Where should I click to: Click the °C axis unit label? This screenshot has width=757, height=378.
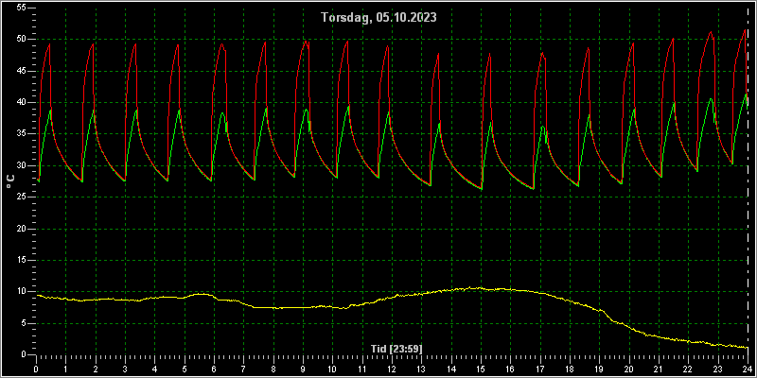coord(10,181)
